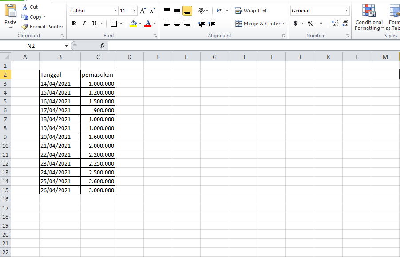The height and width of the screenshot is (257, 400).
Task: Open the Underline style dropdown arrow
Action: pyautogui.click(x=102, y=24)
